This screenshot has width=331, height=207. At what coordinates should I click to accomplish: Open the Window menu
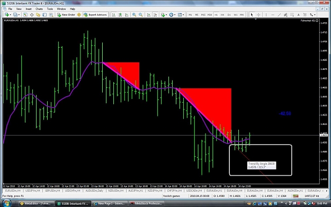click(61, 9)
